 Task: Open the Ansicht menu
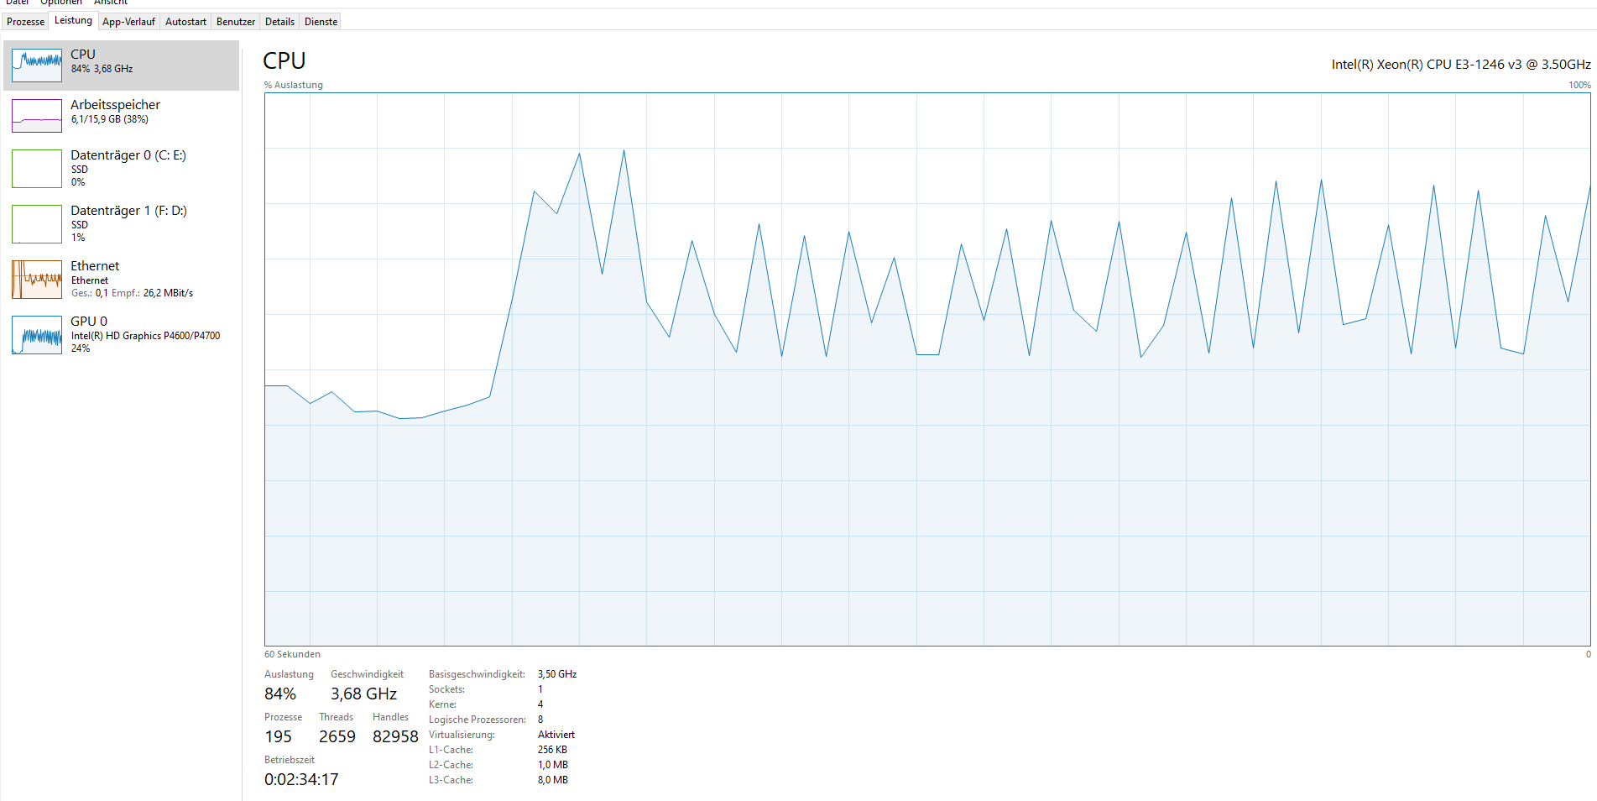click(x=111, y=3)
